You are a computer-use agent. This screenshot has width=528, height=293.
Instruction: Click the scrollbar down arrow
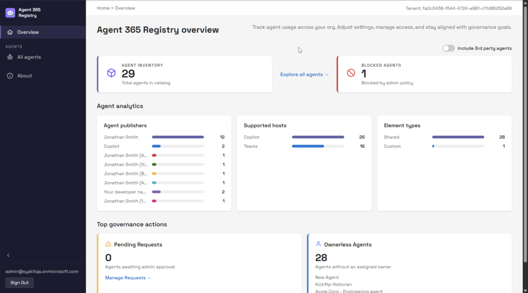point(525,290)
